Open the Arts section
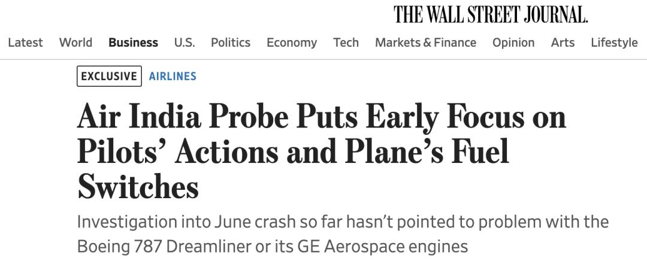647x273 pixels. click(563, 43)
